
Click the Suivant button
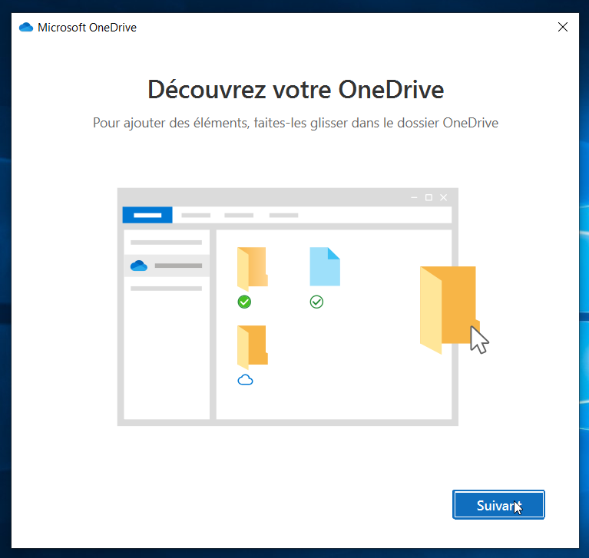tap(498, 505)
